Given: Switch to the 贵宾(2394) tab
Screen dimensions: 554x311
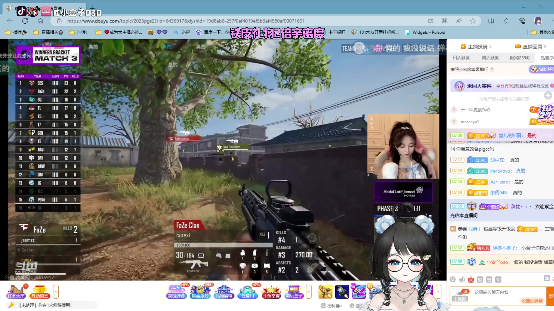Looking at the screenshot, I should coord(519,58).
